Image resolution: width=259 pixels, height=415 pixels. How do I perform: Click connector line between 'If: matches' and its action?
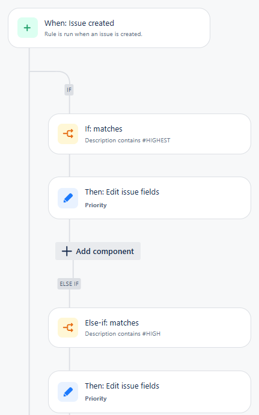click(70, 165)
